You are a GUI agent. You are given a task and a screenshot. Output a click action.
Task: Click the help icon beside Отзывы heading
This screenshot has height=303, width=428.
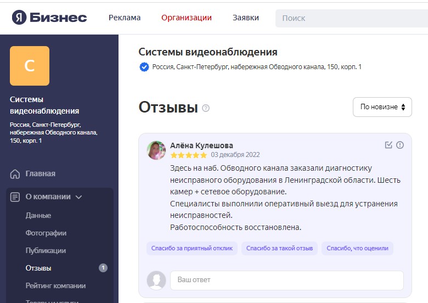pyautogui.click(x=206, y=108)
